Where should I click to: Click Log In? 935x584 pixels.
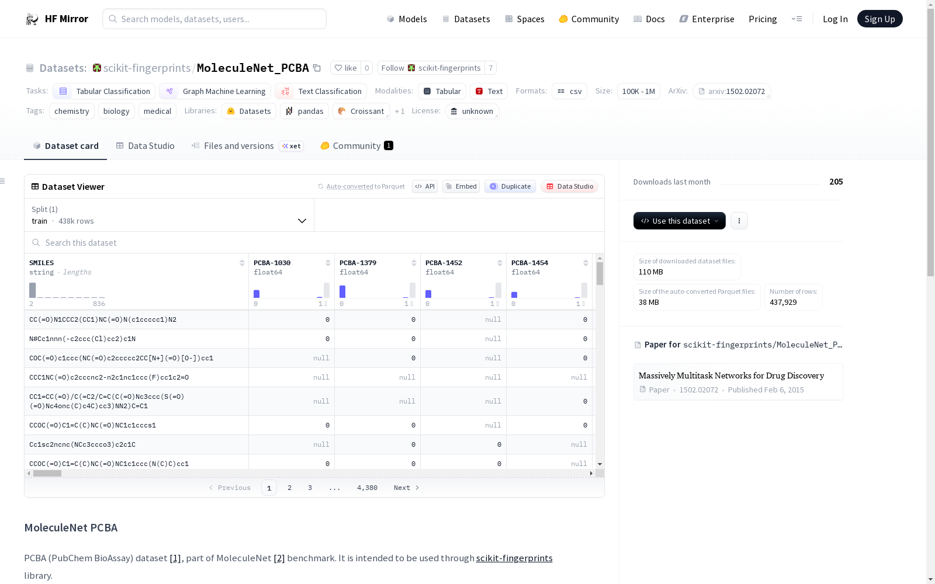pyautogui.click(x=835, y=19)
